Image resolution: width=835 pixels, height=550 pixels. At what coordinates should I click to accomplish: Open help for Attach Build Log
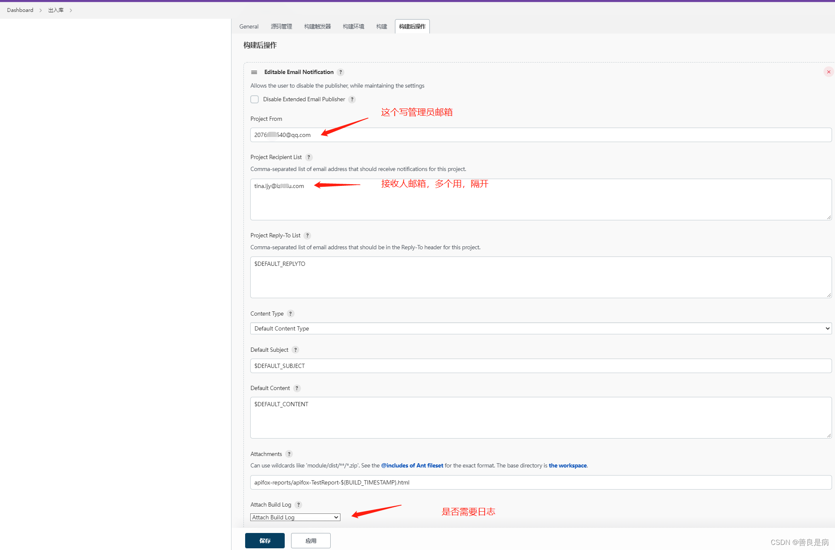pyautogui.click(x=298, y=505)
